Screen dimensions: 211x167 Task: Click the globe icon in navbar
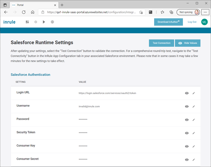(52, 22)
